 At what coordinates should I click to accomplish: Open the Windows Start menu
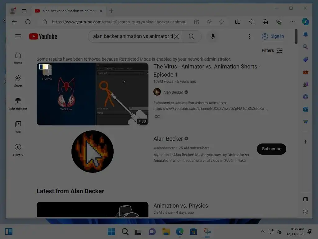(x=111, y=232)
